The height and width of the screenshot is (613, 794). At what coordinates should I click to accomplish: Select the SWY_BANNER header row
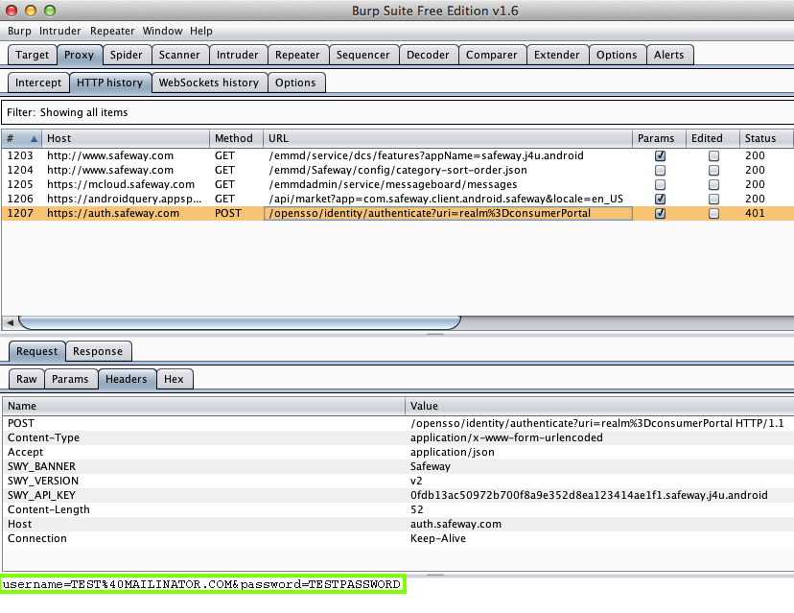pos(398,466)
